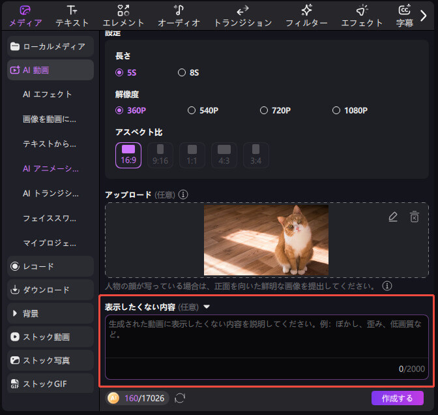Open the テキスト tab
The image size is (438, 415).
click(72, 16)
